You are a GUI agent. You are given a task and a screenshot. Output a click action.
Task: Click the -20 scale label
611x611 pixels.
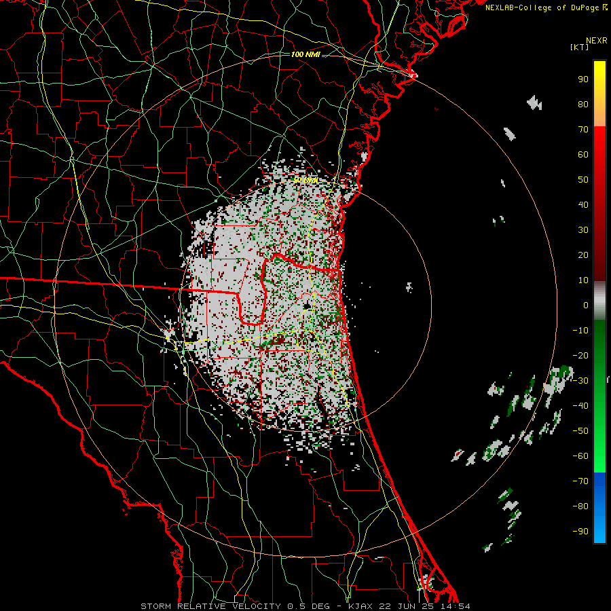[580, 356]
